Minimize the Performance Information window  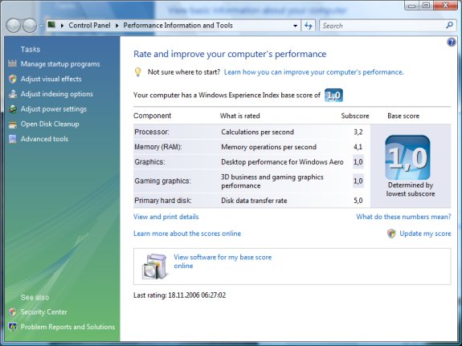coord(412,6)
